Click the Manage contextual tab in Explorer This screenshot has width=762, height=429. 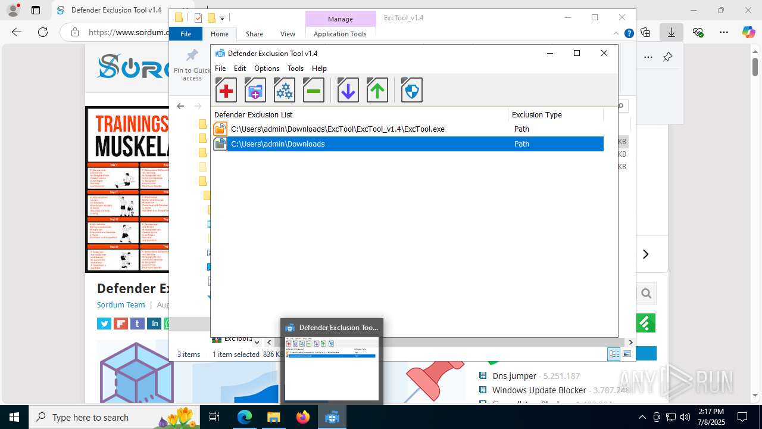click(340, 19)
